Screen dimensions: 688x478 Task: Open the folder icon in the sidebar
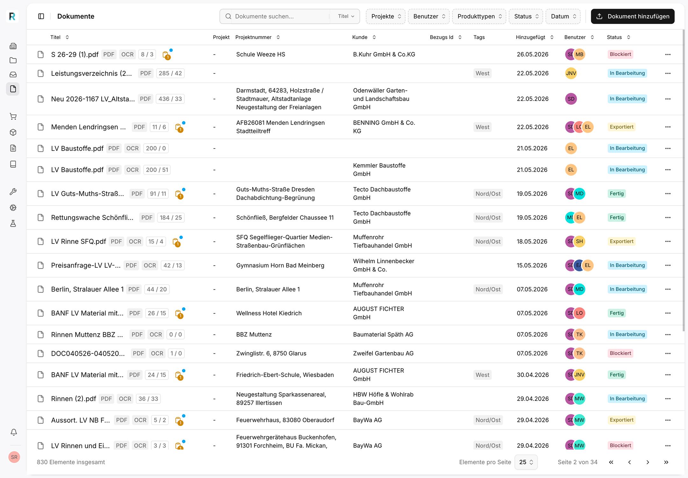(13, 60)
